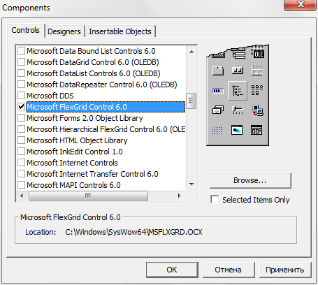Click the Browse... button
The image size is (318, 285).
[250, 180]
